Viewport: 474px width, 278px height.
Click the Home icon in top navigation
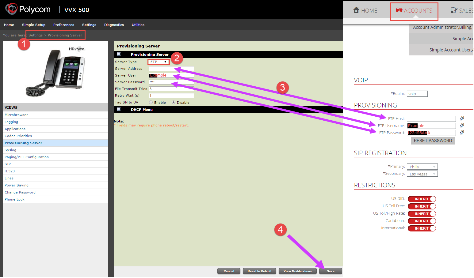click(x=356, y=10)
